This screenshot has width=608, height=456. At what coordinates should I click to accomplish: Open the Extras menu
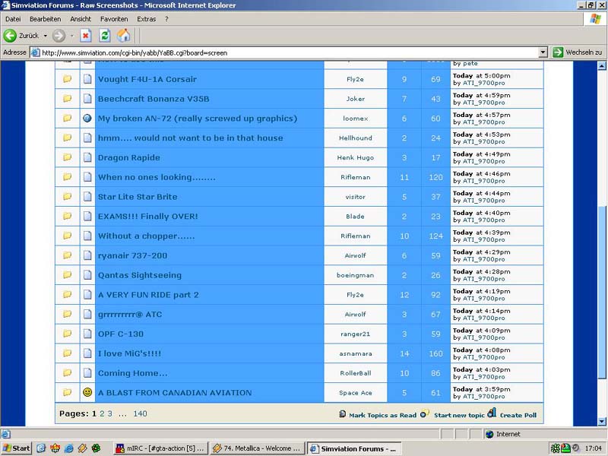(x=146, y=18)
